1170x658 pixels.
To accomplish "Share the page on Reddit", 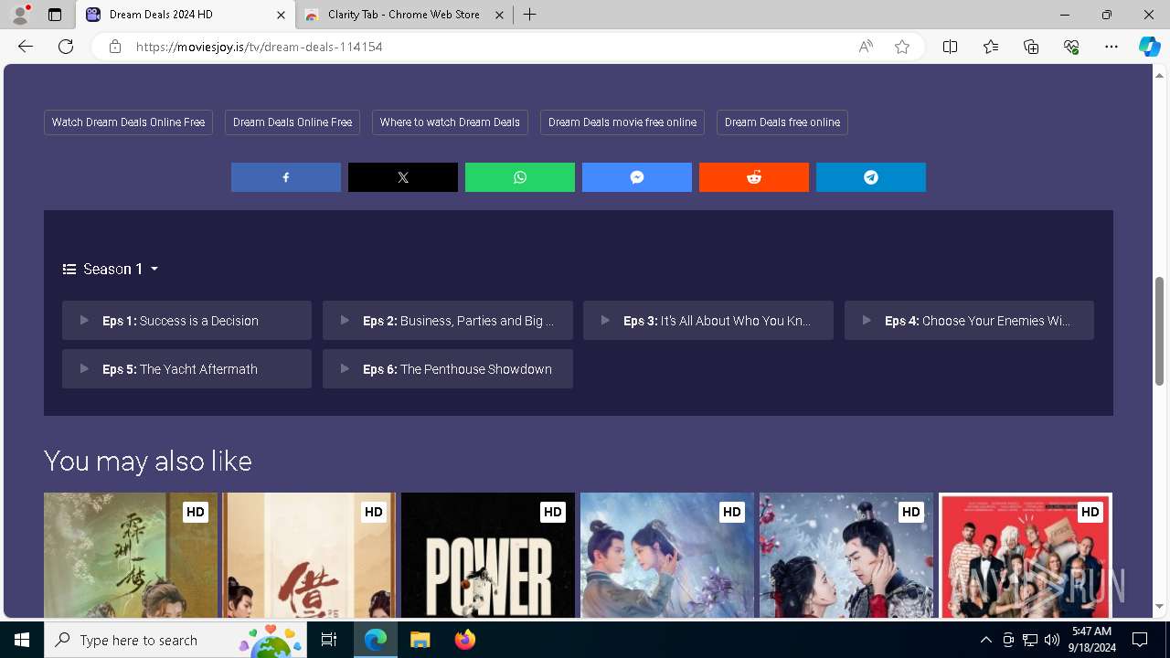I will pos(754,177).
